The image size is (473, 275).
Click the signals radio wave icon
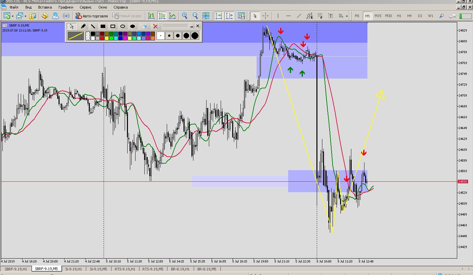tap(66, 16)
